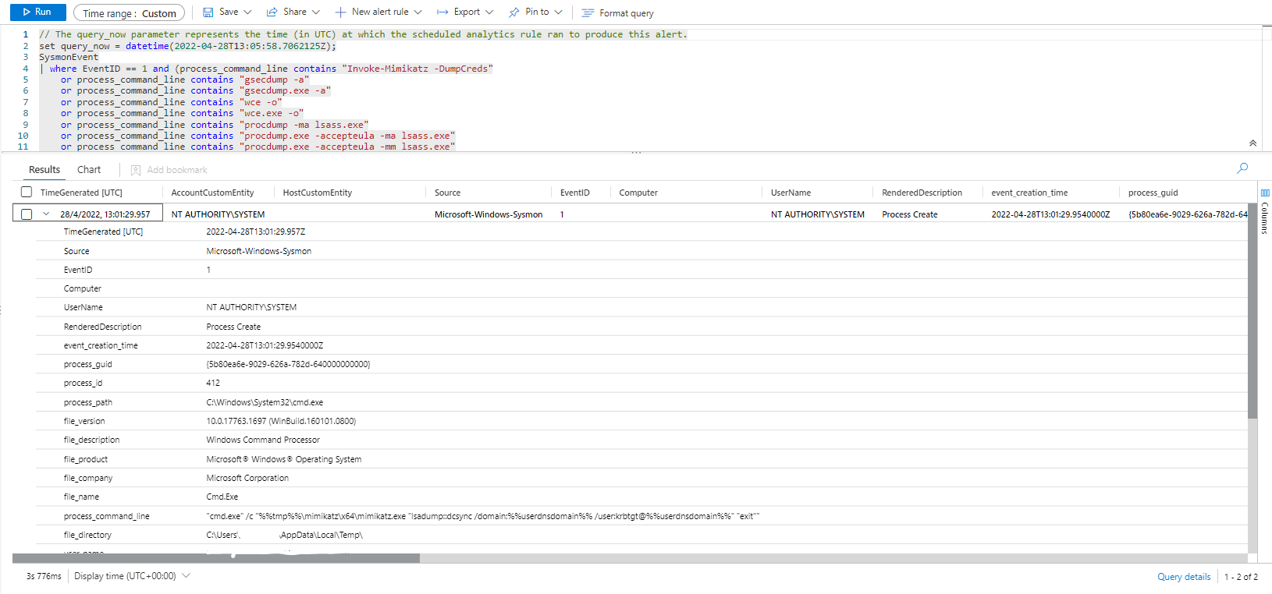1272x594 pixels.
Task: Click the Pin to pushpin icon
Action: tap(513, 12)
